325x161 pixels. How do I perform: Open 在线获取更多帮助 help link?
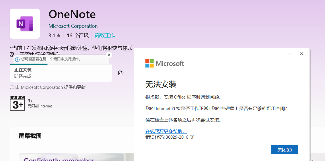click(166, 131)
